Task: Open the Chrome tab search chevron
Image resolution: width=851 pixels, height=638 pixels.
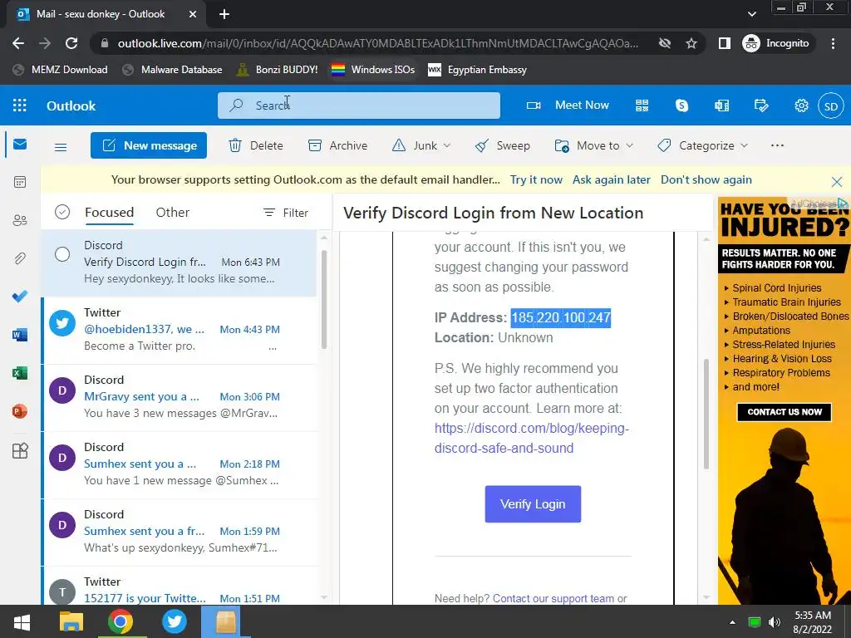Action: click(x=751, y=14)
